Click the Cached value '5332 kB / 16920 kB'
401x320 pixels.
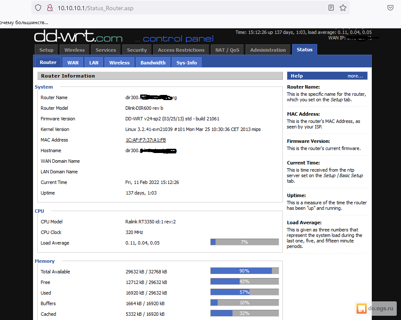click(145, 314)
